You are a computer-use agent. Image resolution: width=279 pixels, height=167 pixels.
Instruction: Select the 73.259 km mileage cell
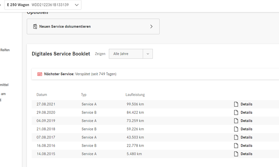(135, 121)
